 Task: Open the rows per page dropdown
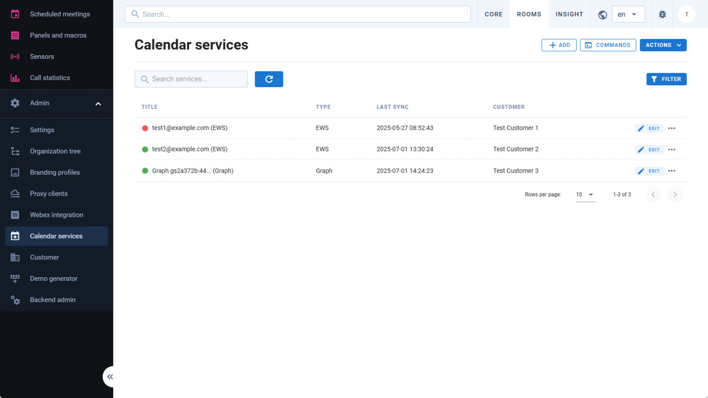pyautogui.click(x=585, y=194)
